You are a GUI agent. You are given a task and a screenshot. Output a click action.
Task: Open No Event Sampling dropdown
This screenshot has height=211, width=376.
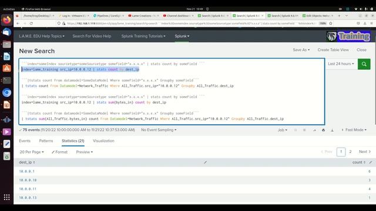159,130
